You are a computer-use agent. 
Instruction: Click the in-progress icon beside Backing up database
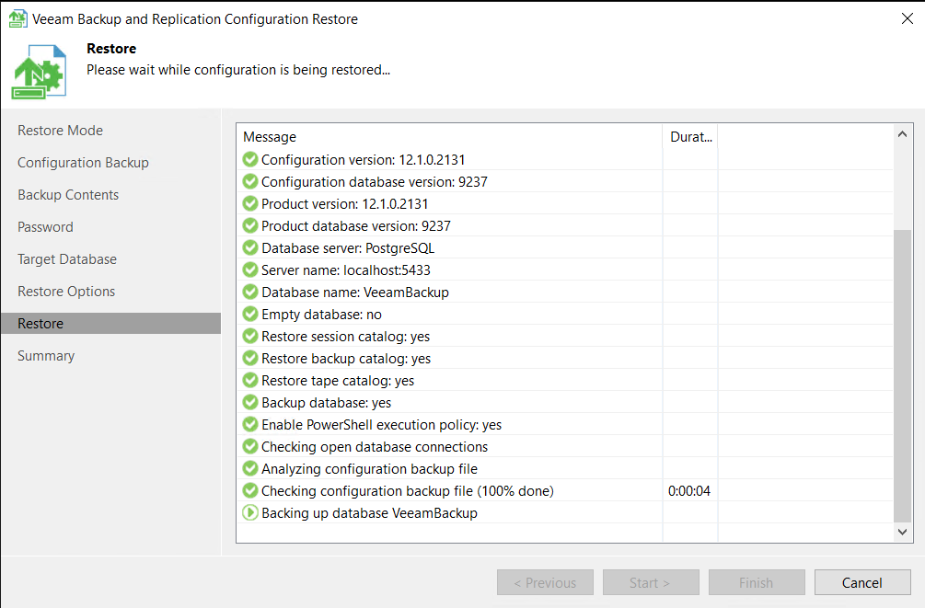[250, 513]
